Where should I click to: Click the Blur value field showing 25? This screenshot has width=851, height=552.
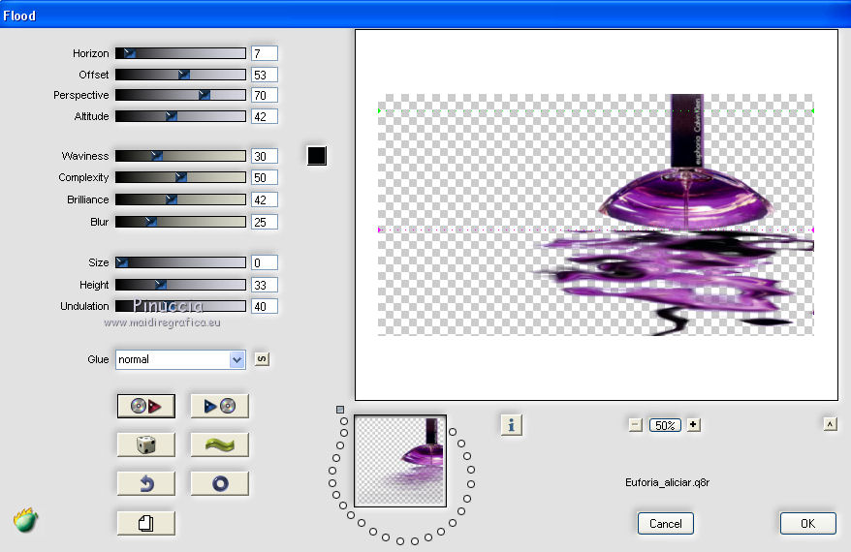point(265,223)
